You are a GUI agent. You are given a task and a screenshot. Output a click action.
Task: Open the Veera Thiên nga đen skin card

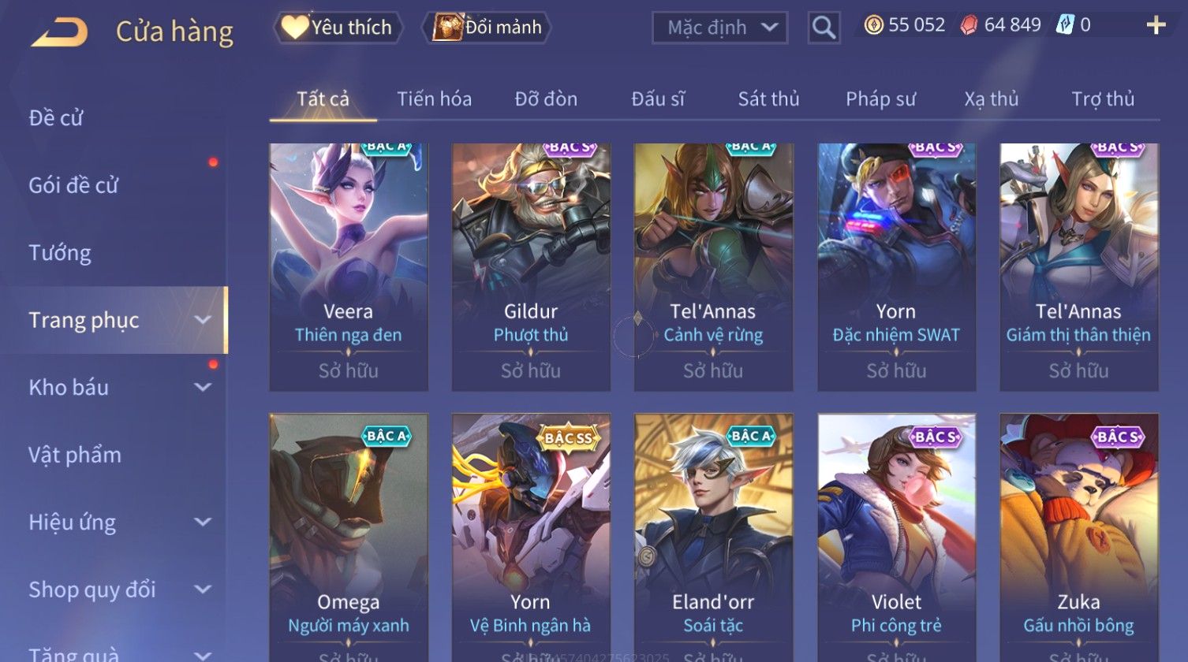click(x=349, y=267)
